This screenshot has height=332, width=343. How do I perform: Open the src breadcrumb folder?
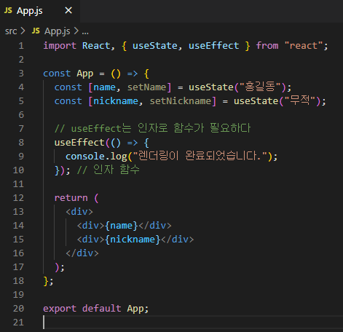[x=11, y=31]
